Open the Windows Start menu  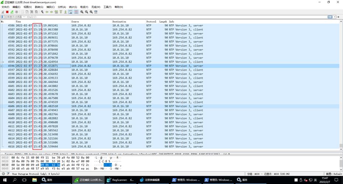coord(4,180)
